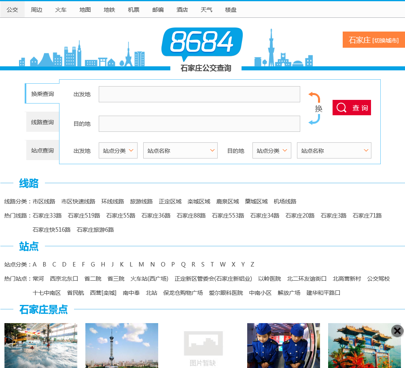Open the TV tower attraction thumbnail

point(122,345)
